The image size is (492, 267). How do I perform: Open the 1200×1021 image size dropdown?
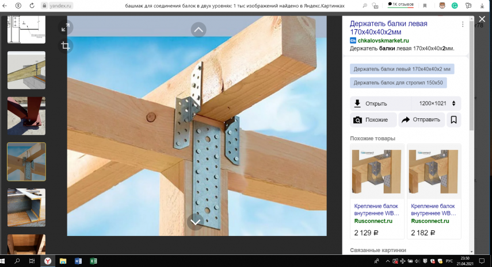436,103
